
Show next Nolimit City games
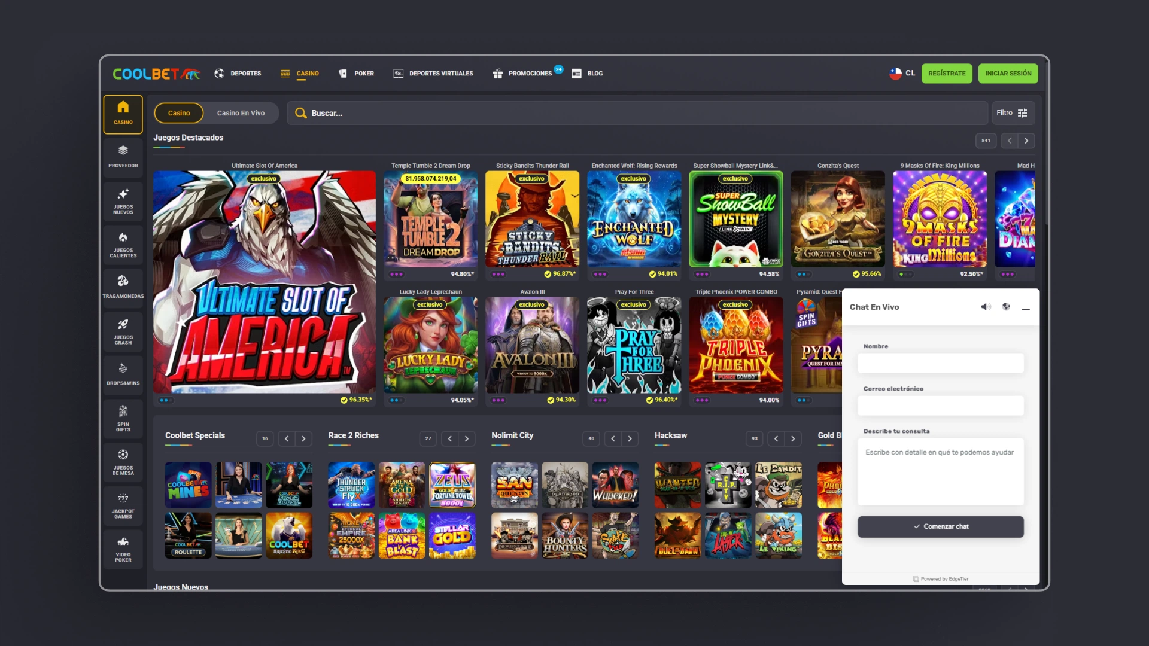(630, 439)
